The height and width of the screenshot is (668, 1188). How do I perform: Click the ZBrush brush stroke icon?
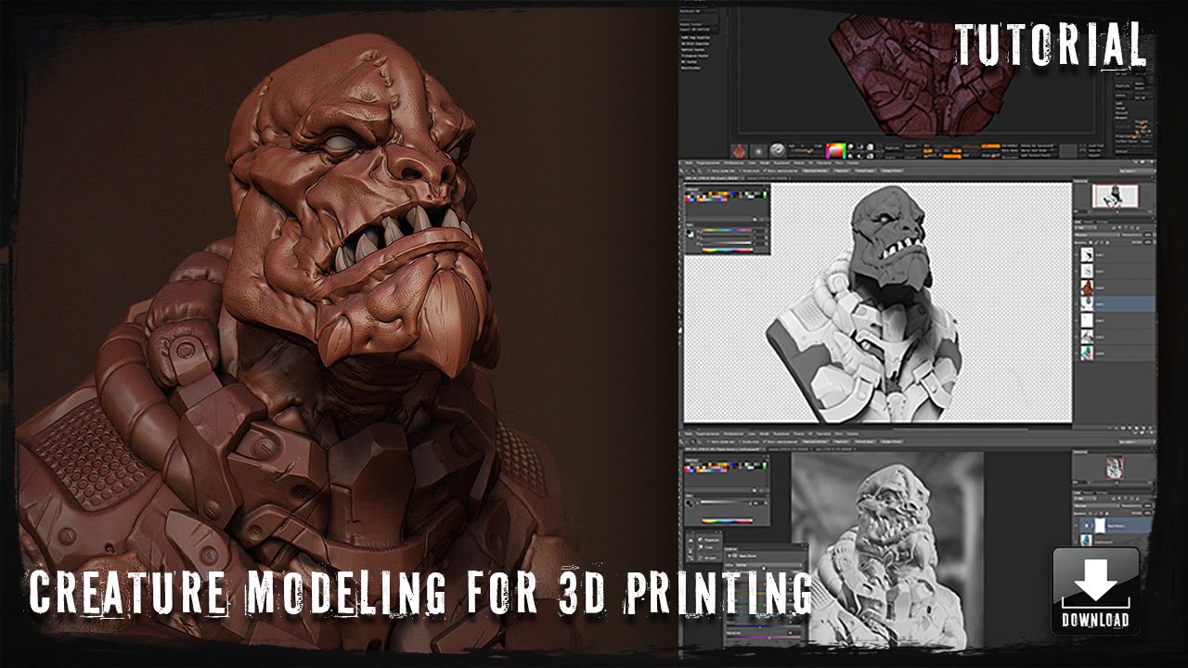click(x=758, y=149)
